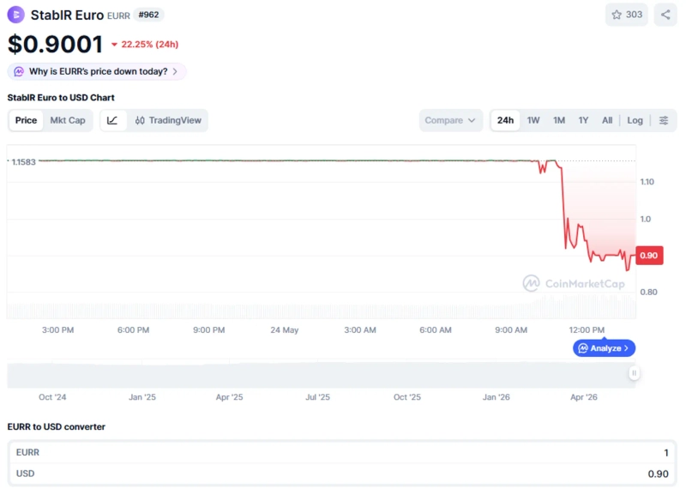The width and height of the screenshot is (686, 489).
Task: Select the 1Y time range
Action: point(583,120)
